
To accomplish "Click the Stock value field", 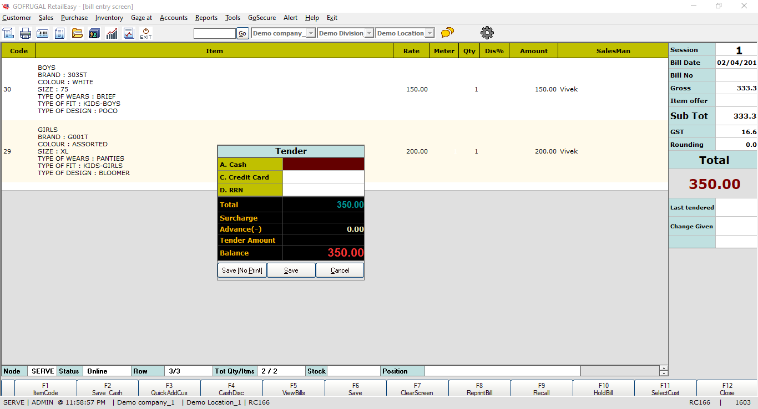I will 353,371.
